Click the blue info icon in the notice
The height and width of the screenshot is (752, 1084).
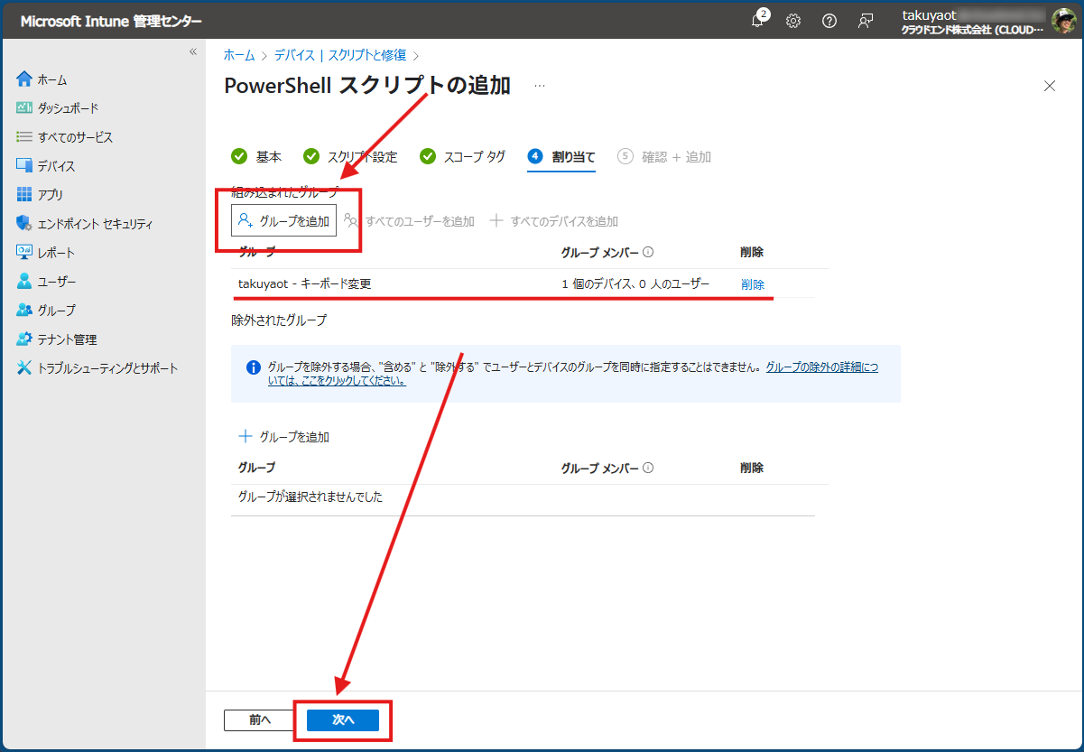pyautogui.click(x=254, y=367)
